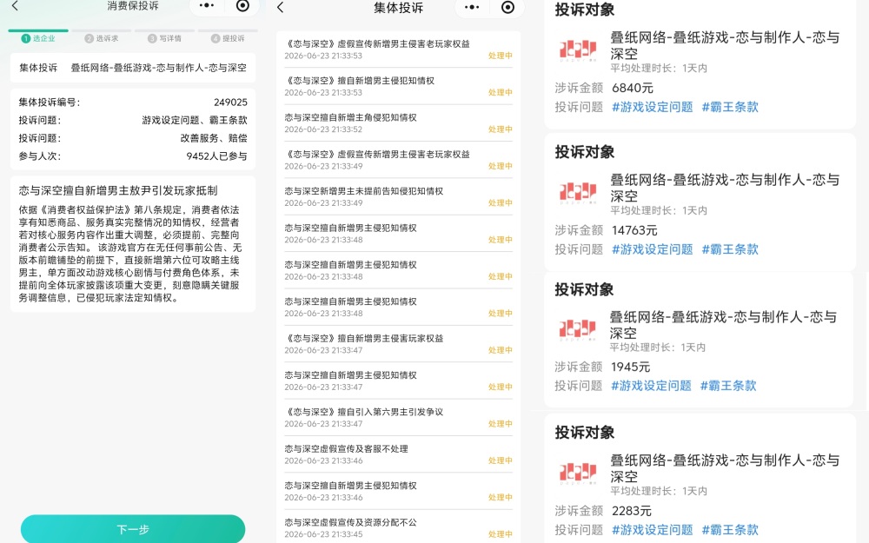Open #游戏设定问题 tag on the 14763元 card

tap(653, 249)
